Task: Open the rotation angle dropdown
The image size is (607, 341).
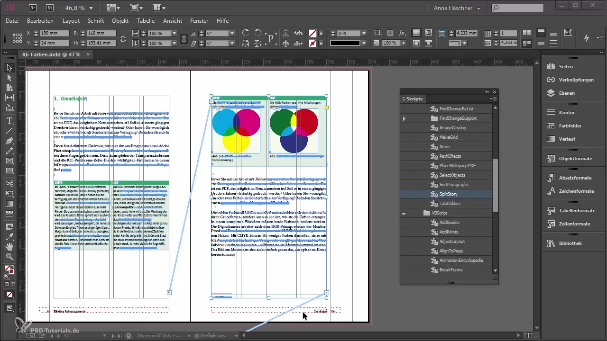Action: pyautogui.click(x=232, y=34)
